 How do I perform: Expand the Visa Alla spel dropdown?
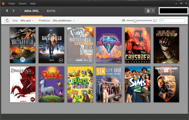(27, 21)
